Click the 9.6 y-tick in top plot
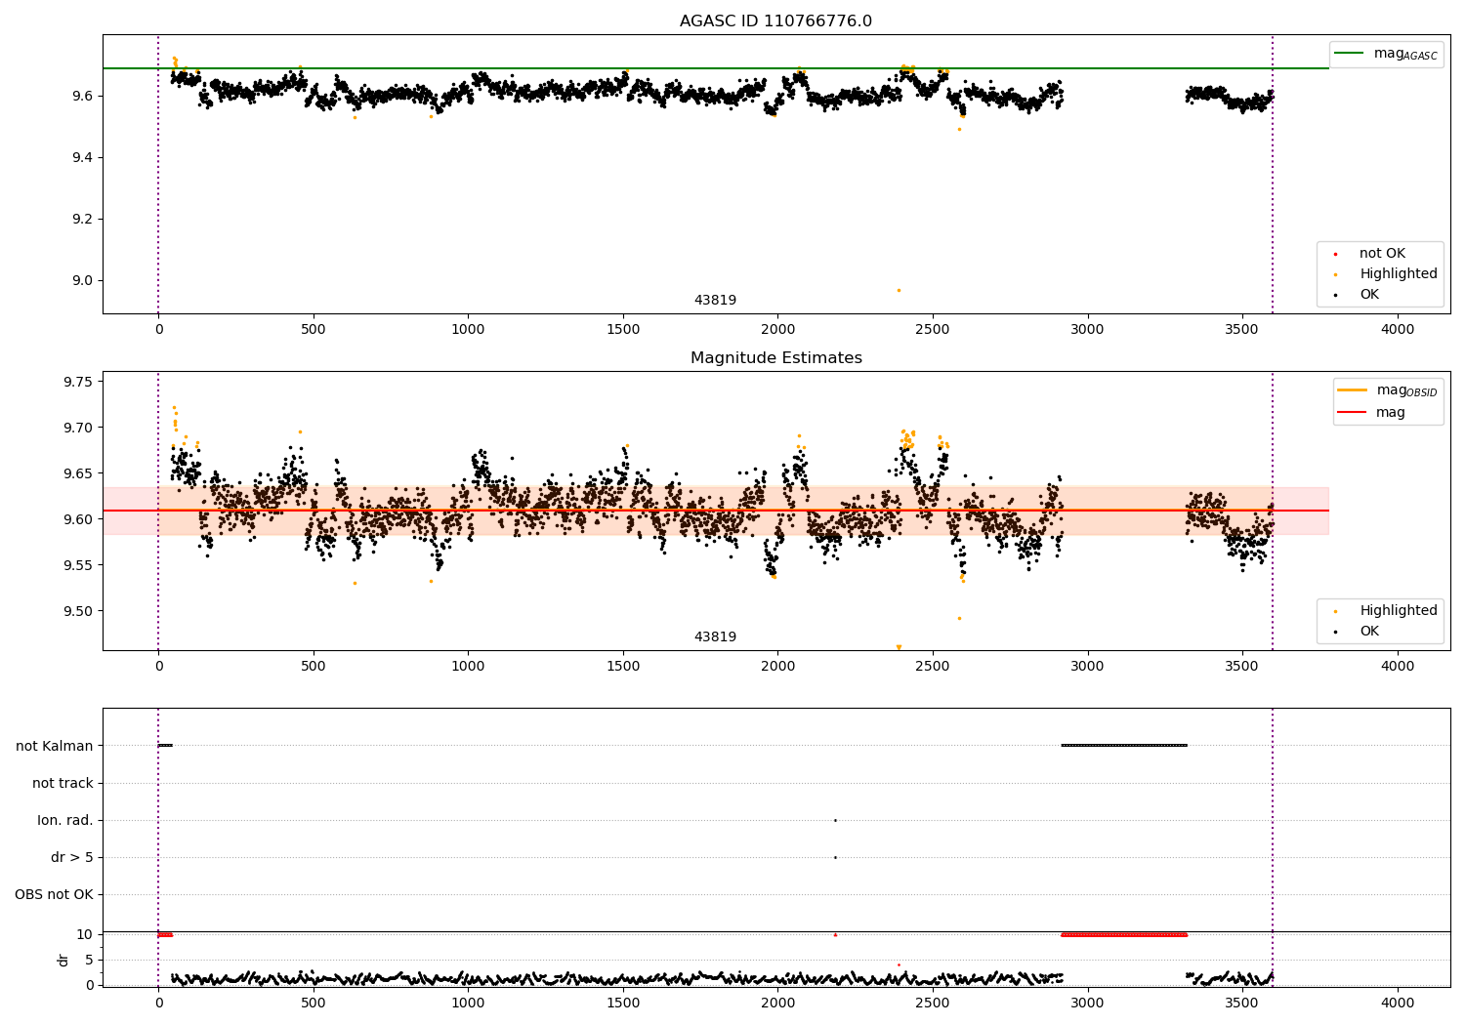The width and height of the screenshot is (1465, 1025). click(x=81, y=96)
